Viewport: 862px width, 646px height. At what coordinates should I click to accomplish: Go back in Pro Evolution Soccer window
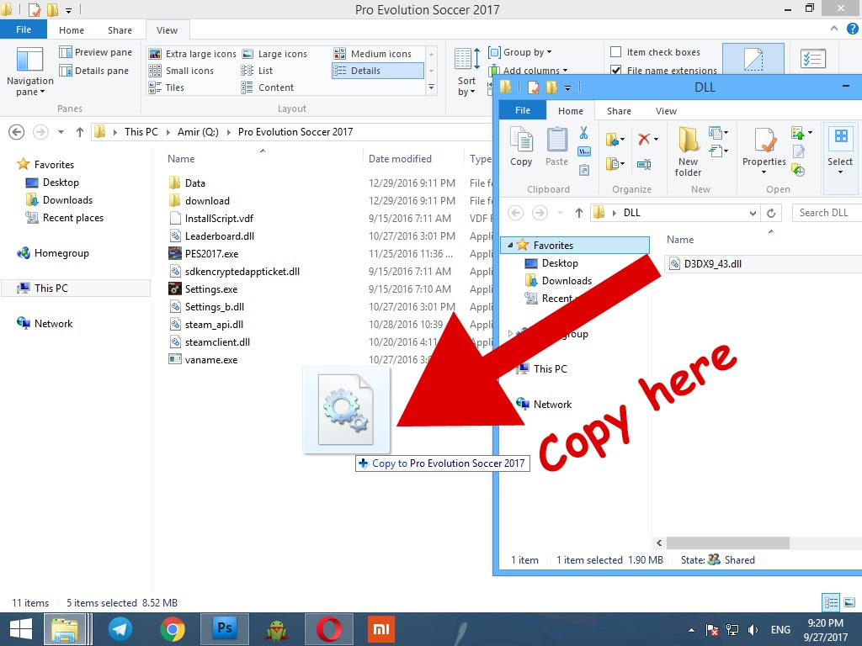(17, 132)
